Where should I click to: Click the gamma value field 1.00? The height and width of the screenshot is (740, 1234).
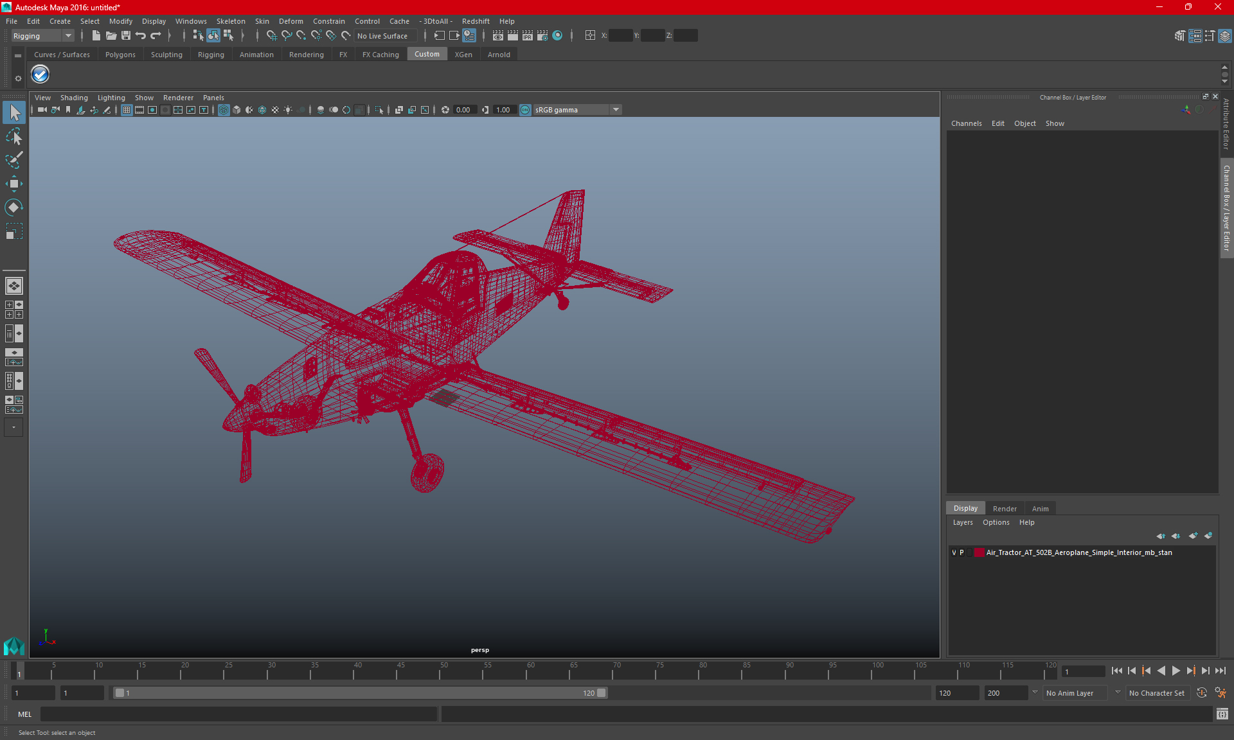pos(505,110)
